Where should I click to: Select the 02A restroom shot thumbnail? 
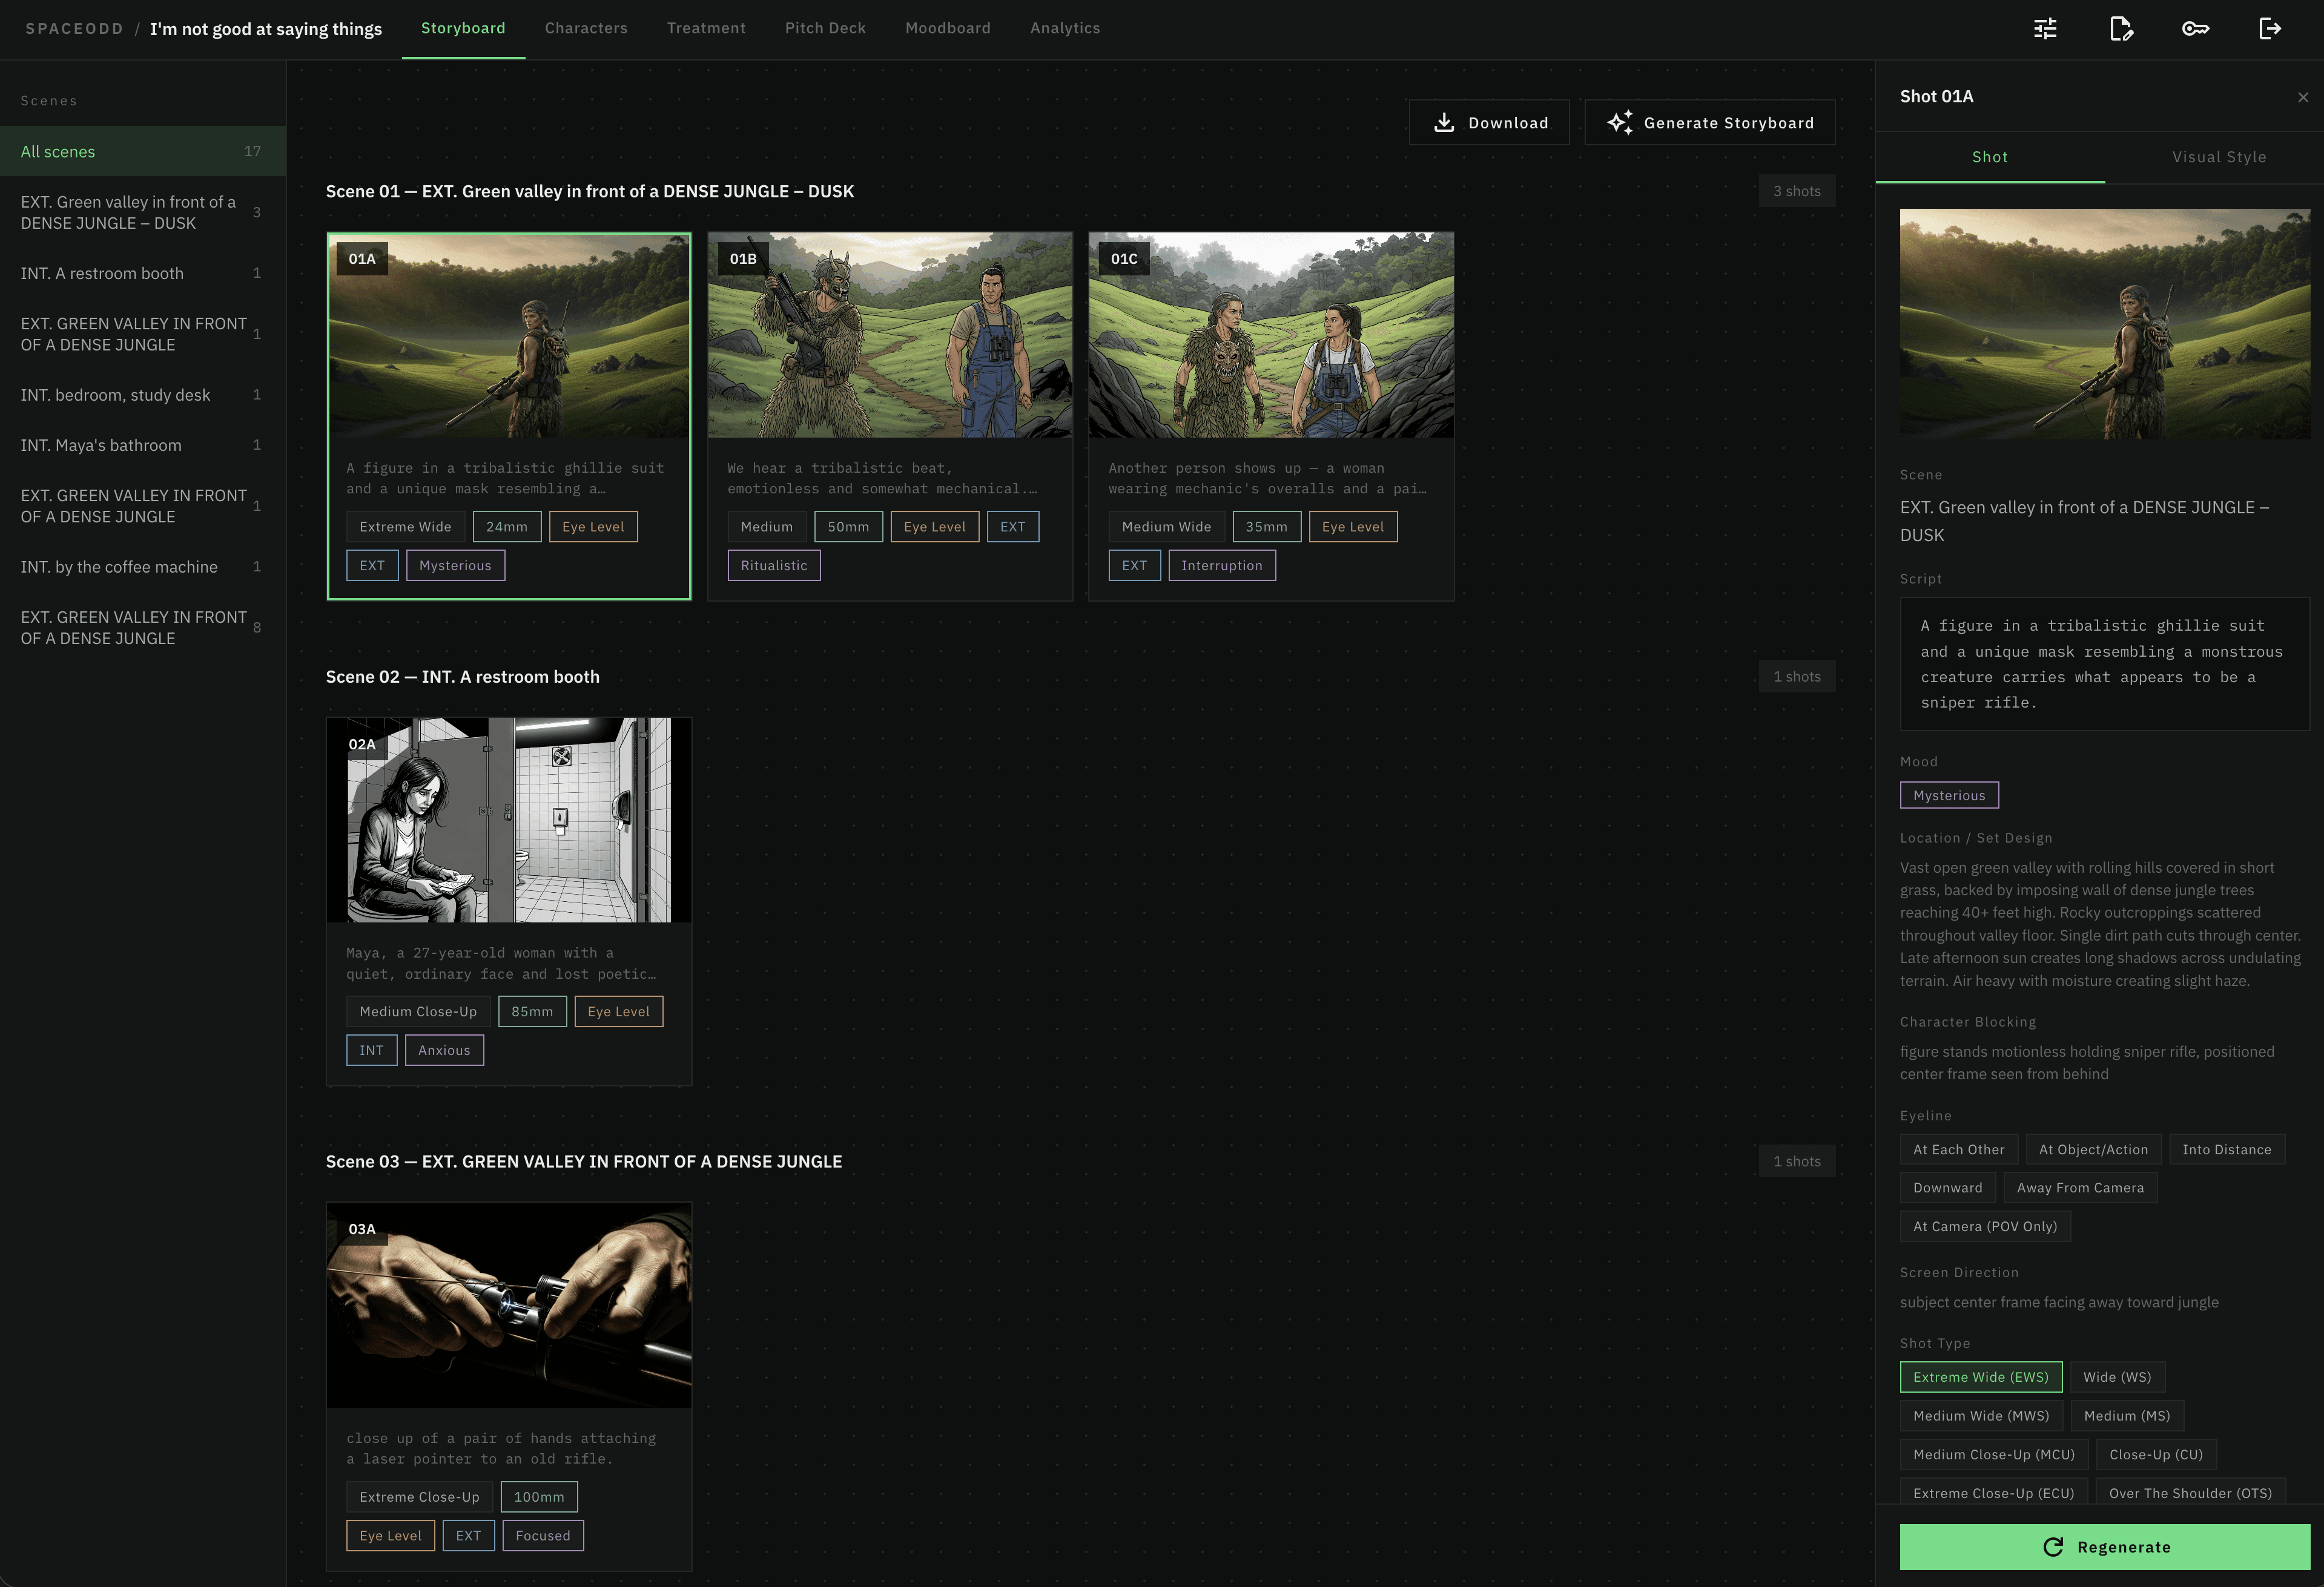pos(508,820)
